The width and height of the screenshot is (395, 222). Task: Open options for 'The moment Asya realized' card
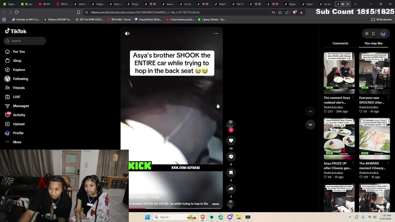tap(353, 98)
